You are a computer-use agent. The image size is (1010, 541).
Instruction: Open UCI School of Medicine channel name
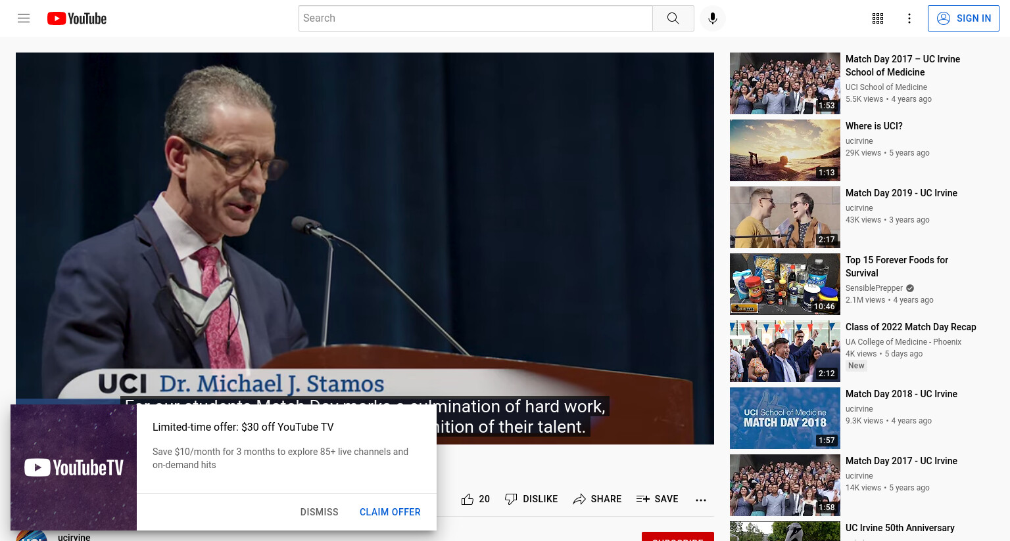886,87
